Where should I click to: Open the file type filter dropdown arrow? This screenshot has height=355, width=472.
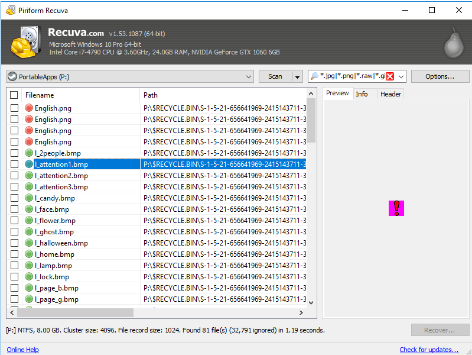click(x=401, y=76)
